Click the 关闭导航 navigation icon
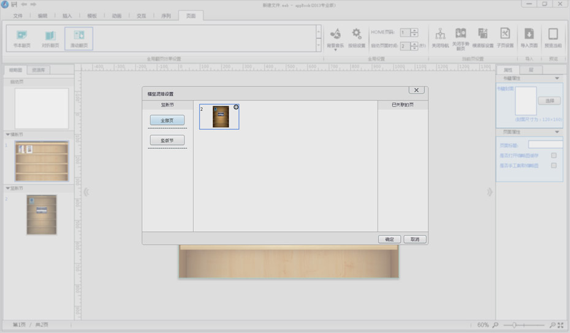The height and width of the screenshot is (333, 570). [x=439, y=34]
